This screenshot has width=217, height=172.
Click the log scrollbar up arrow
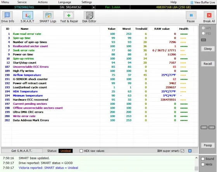[x=196, y=158]
